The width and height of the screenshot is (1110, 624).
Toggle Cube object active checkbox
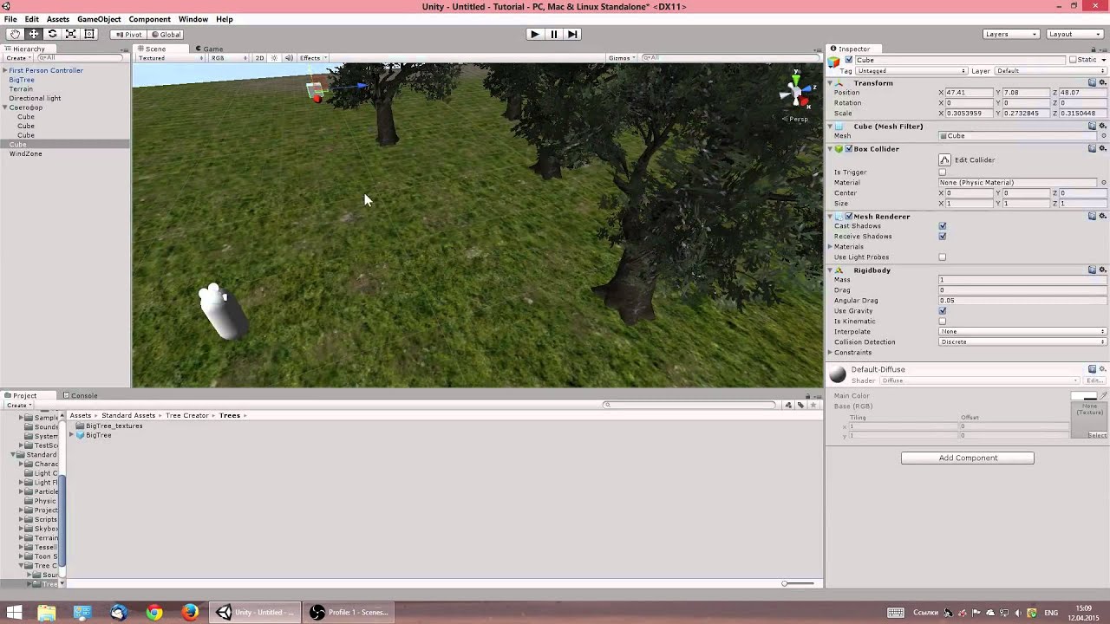(x=848, y=60)
